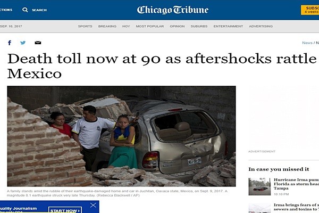This screenshot has width=319, height=213.
Task: Share article on Facebook
Action: (10, 43)
